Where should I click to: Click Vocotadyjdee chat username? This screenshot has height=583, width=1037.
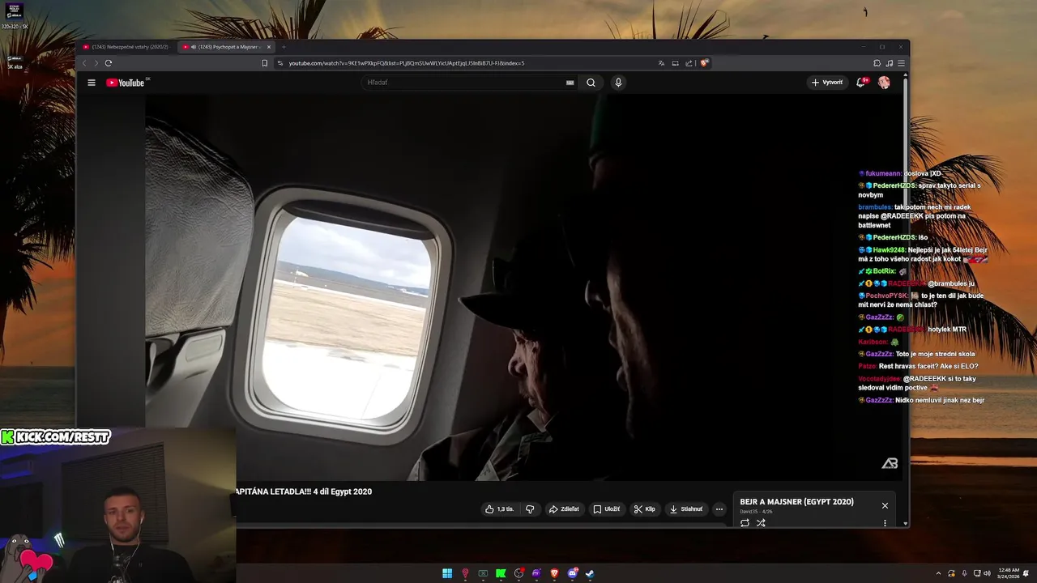(x=879, y=378)
